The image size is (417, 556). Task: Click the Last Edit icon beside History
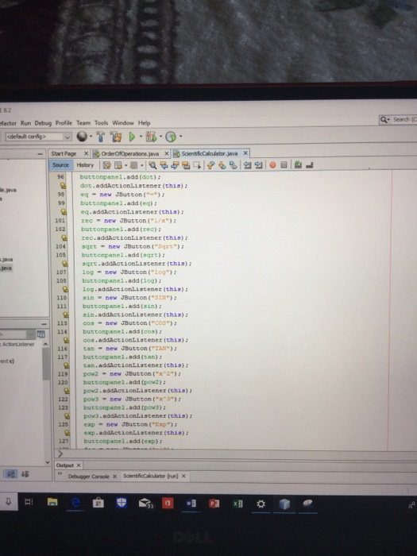click(x=106, y=165)
